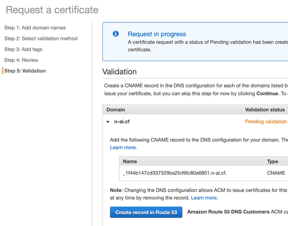Click Pending validation status text
Screen dimensions: 288x226
click(266, 122)
